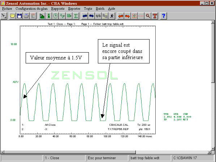Click the blue right arrow icon
The width and height of the screenshot is (216, 162).
[x=91, y=16]
